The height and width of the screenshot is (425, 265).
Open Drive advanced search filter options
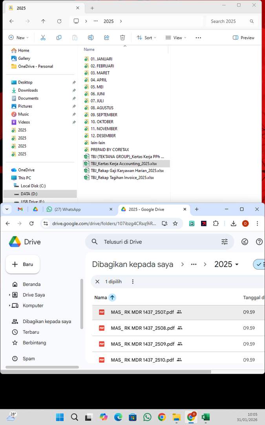coord(225,242)
